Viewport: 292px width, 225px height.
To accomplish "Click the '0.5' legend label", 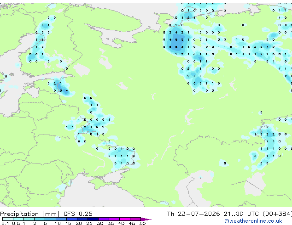I will [16, 223].
